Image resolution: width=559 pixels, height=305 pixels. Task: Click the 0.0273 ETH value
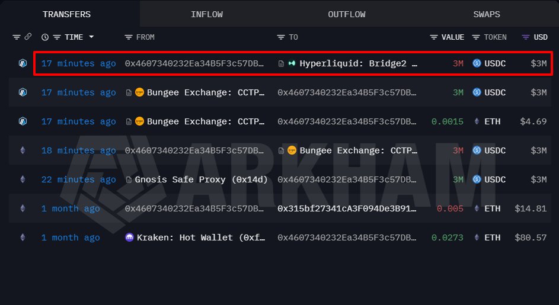pos(448,237)
